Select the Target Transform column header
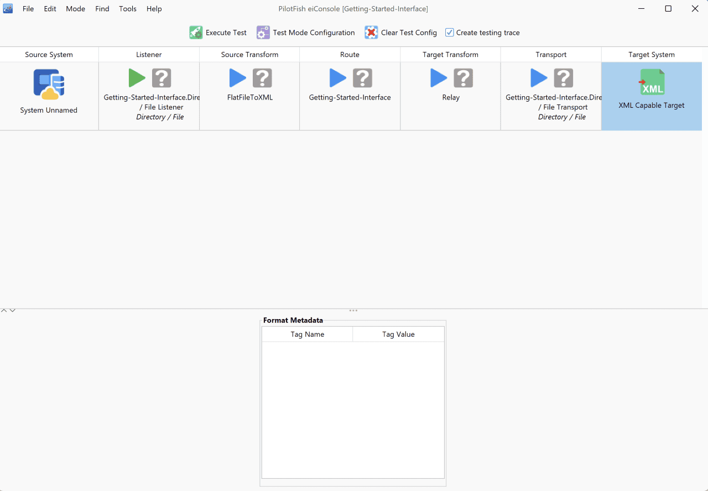This screenshot has width=708, height=491. [450, 55]
